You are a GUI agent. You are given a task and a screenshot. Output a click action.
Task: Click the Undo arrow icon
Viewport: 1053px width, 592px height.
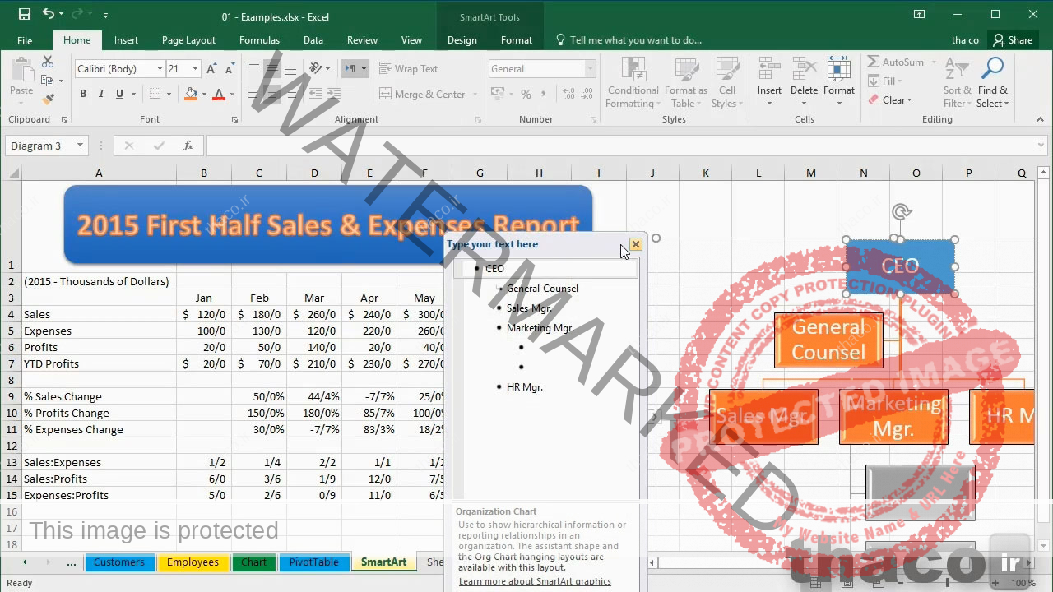coord(49,14)
